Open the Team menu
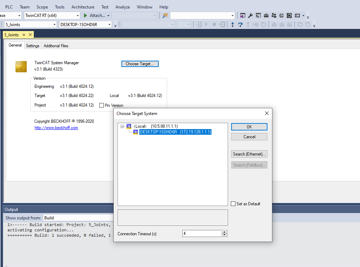 point(25,7)
